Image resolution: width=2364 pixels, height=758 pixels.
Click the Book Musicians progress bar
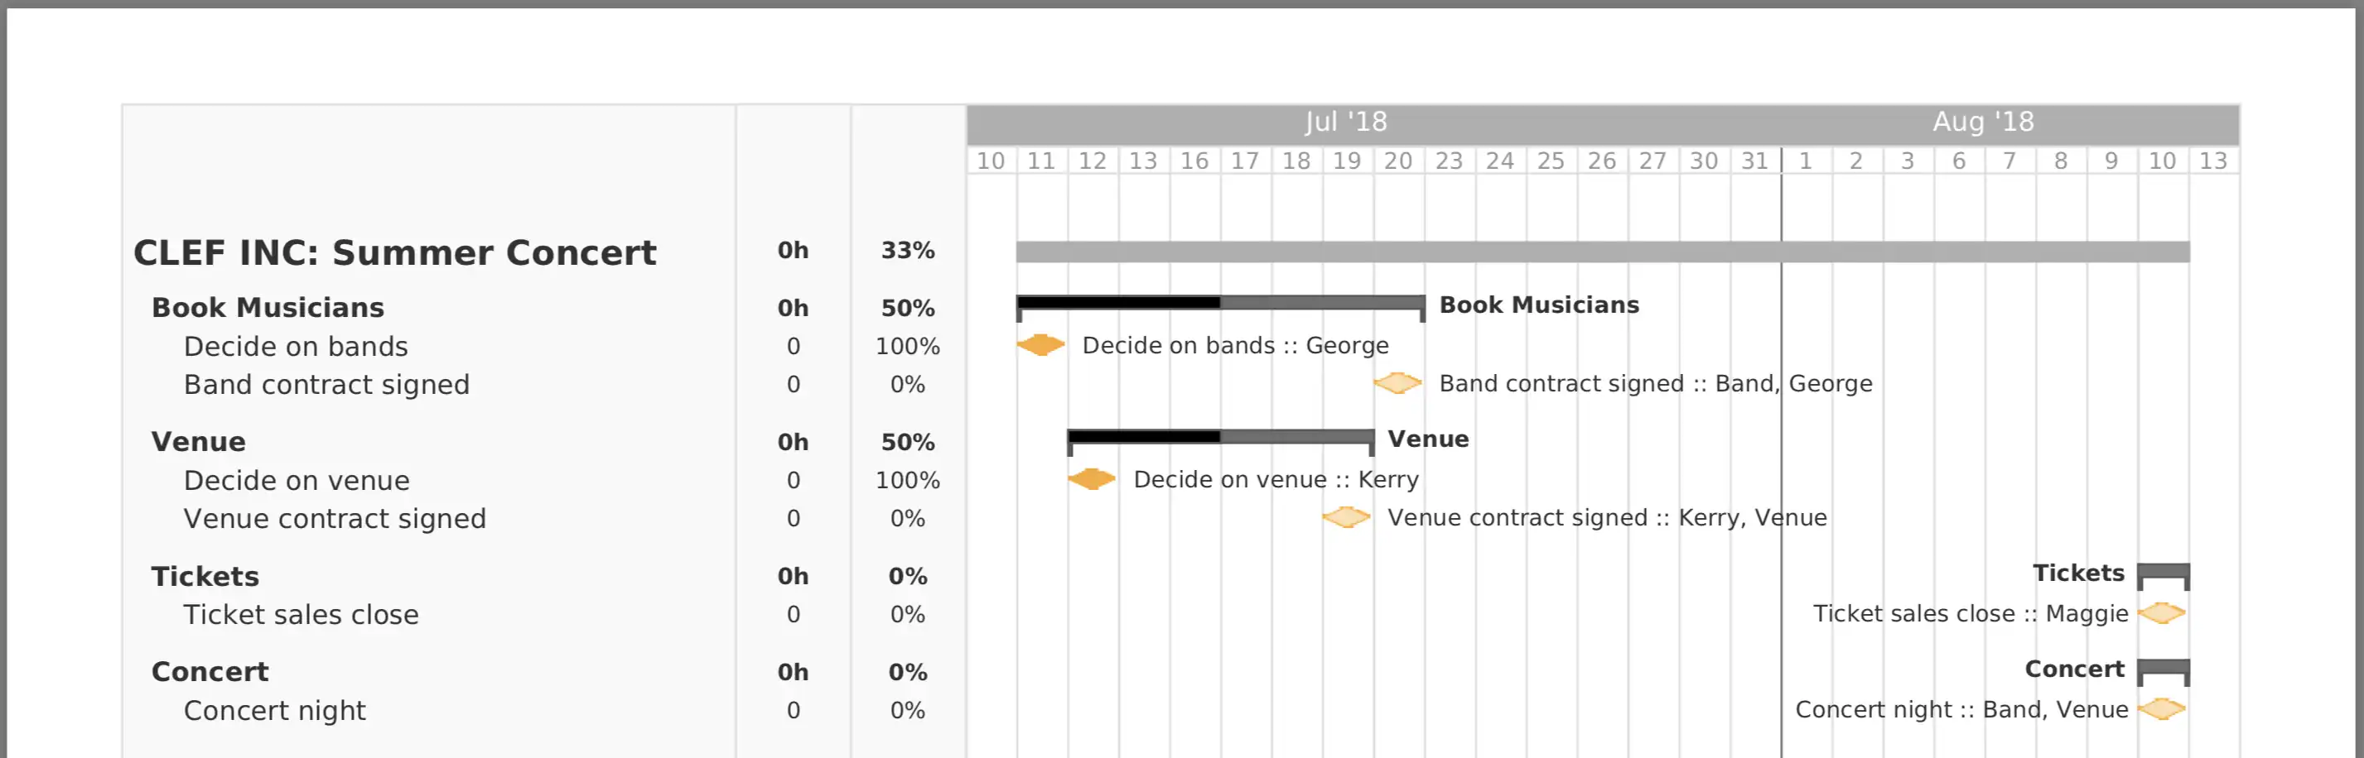(1221, 308)
